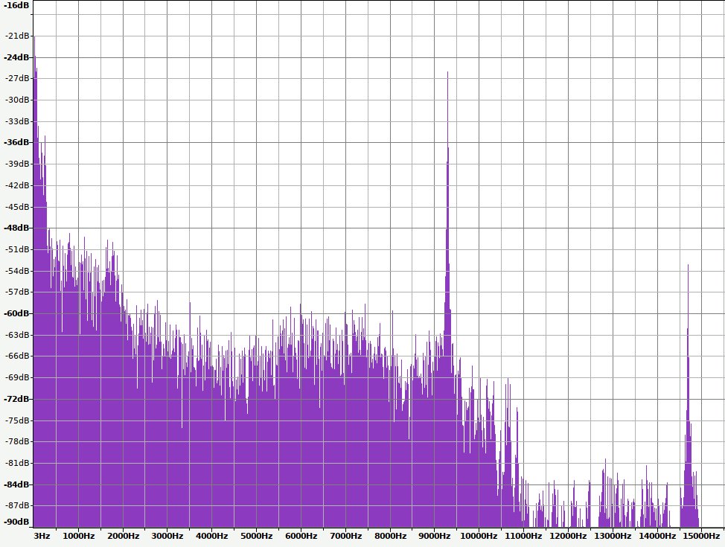Click the 3Hz label at the axis start
Screen dimensions: 725x547
42,536
